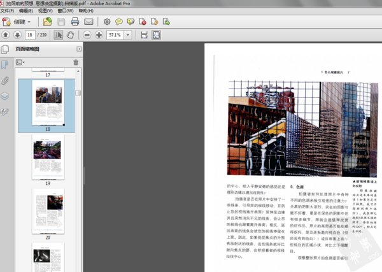Screen dimensions: 382x272
Task: Click the zoom out minus button
Action: point(87,35)
